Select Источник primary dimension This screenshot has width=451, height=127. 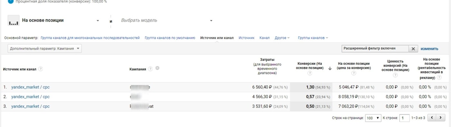pyautogui.click(x=246, y=38)
